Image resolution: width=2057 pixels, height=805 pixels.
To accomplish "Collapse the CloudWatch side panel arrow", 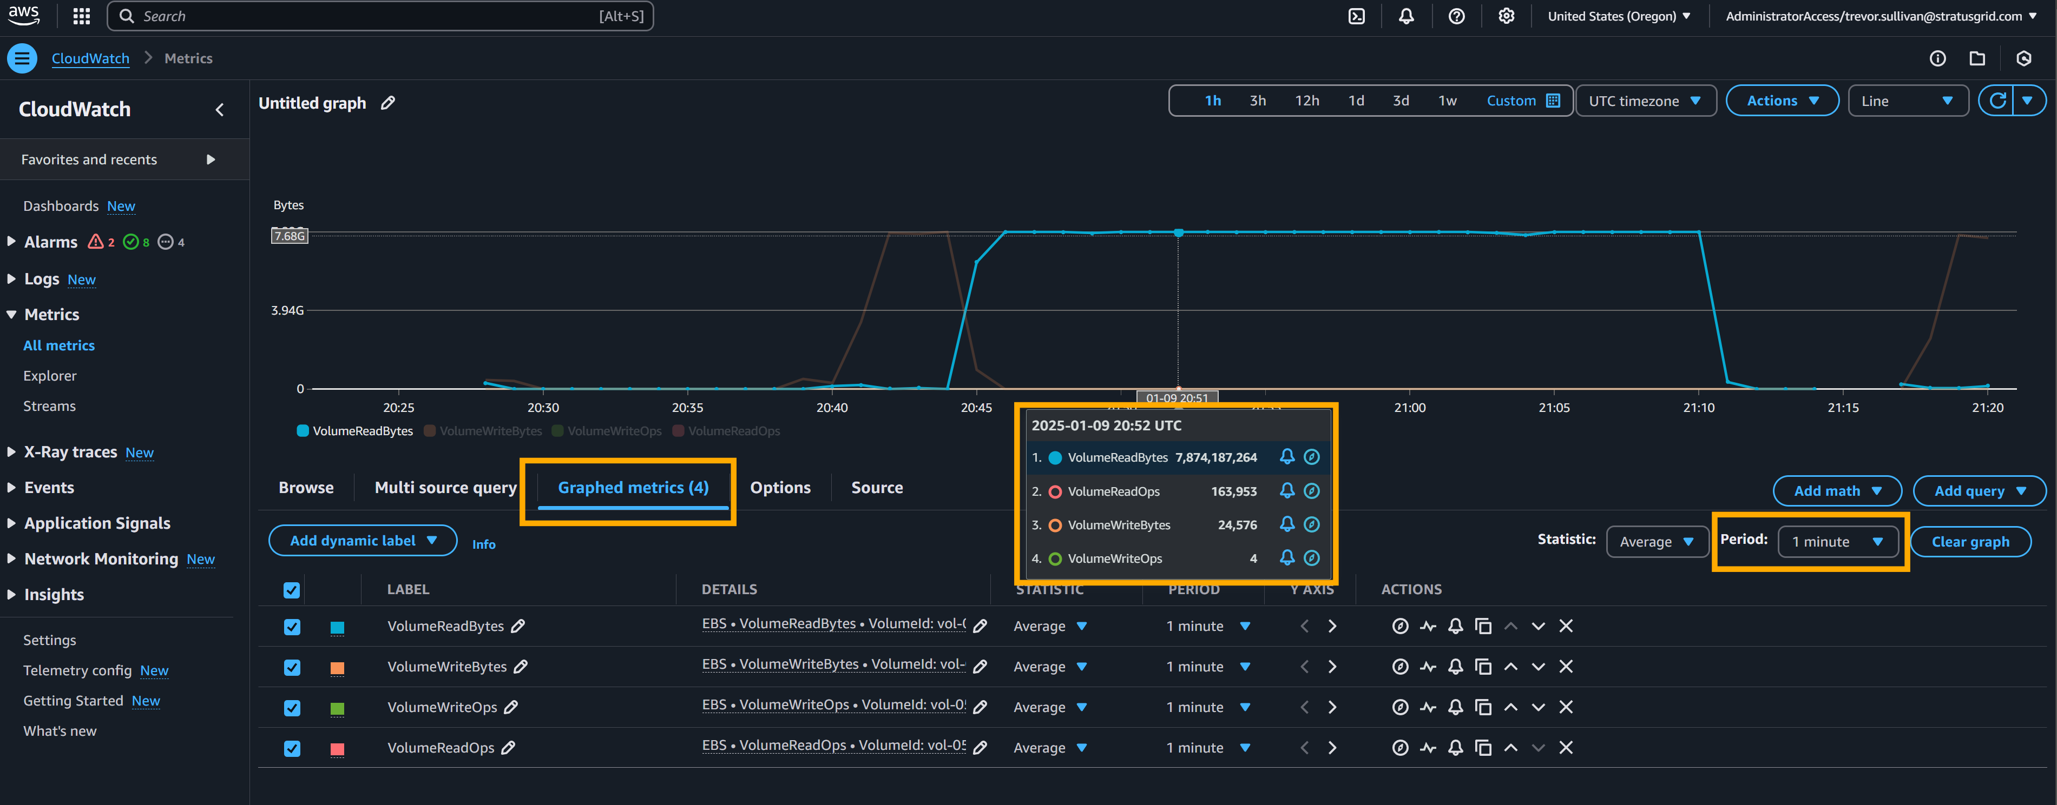I will 220,110.
